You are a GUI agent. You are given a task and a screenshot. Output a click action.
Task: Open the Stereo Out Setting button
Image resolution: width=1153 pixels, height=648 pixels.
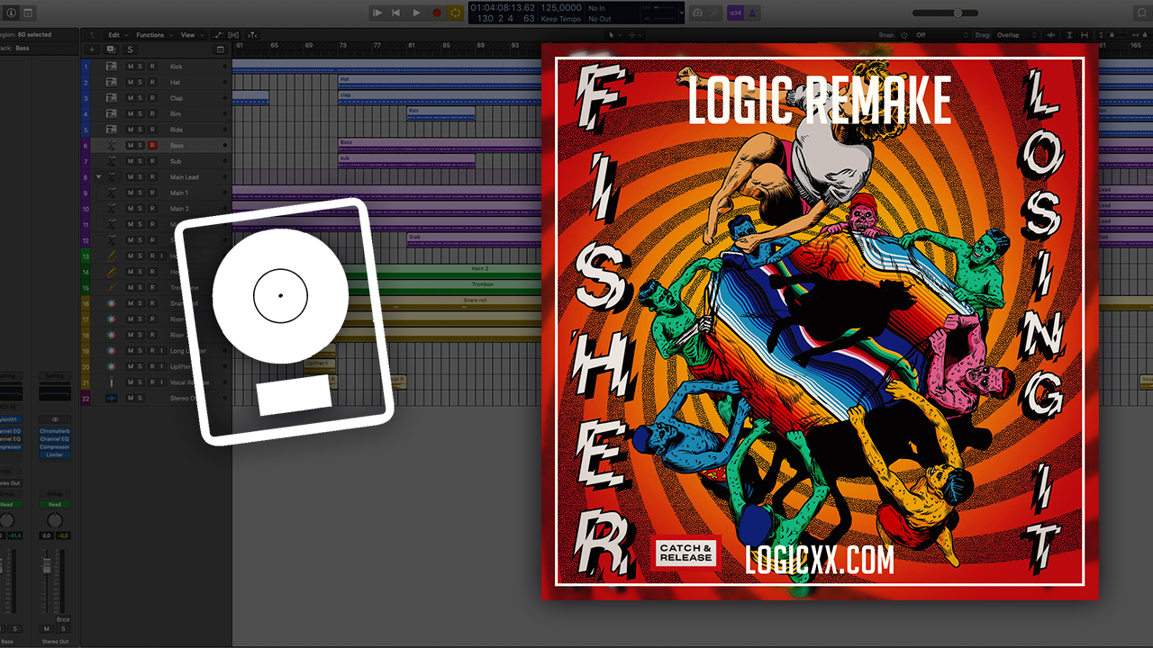click(55, 376)
